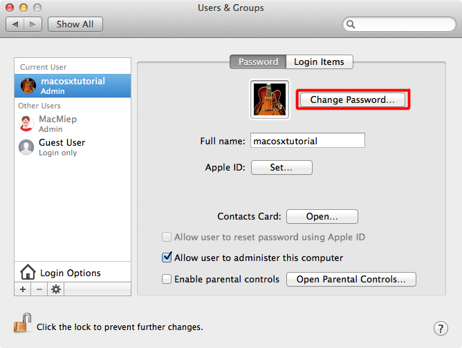Click the plus icon to add user
Screen dimensions: 462x348
pyautogui.click(x=23, y=289)
